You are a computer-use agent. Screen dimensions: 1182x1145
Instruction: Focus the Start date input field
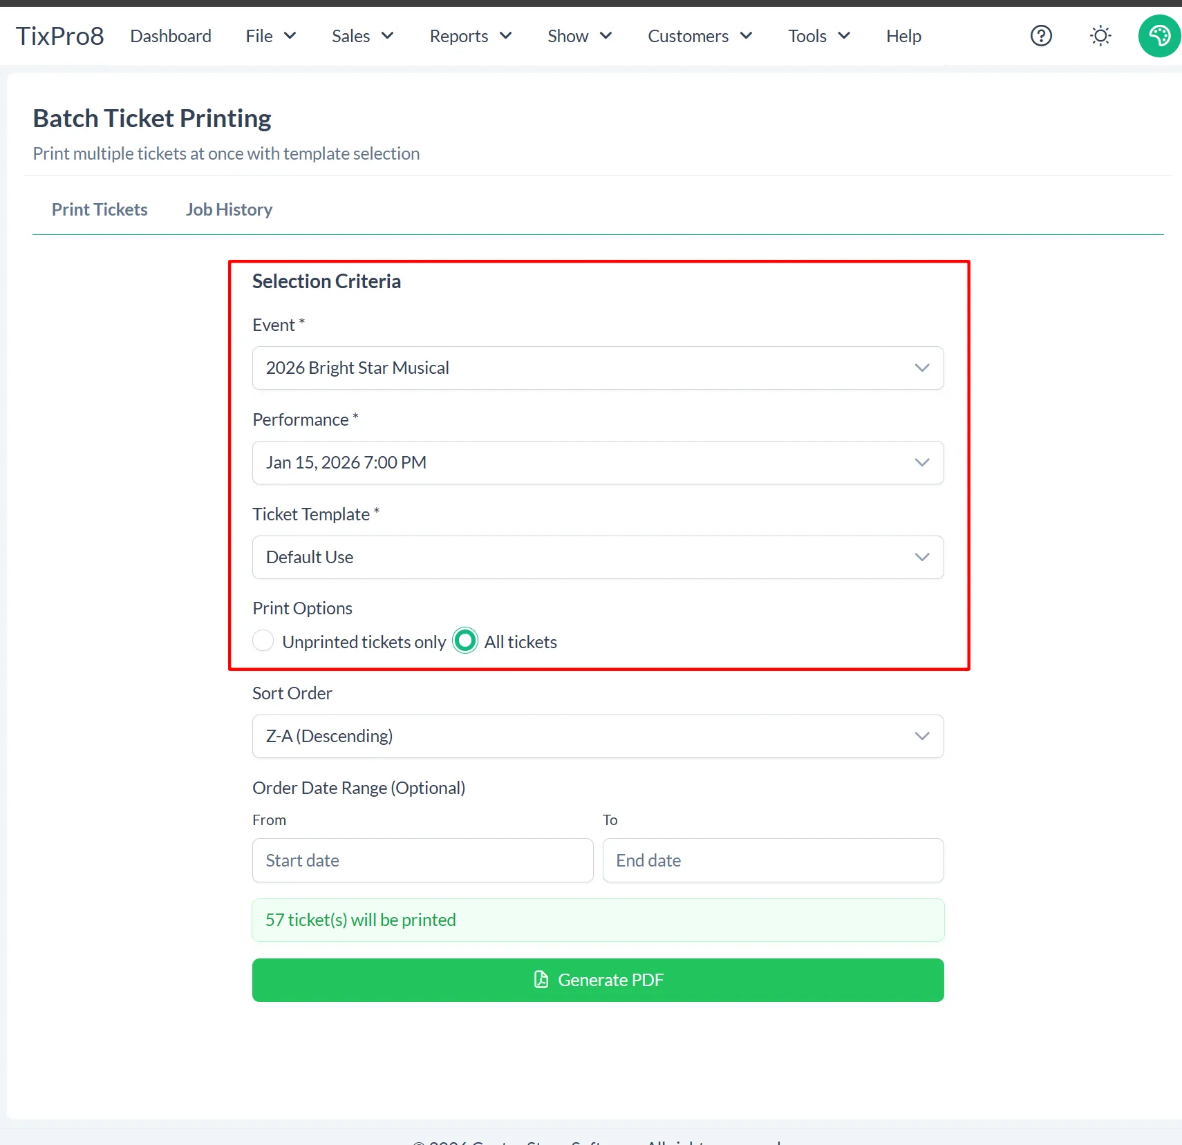click(423, 860)
